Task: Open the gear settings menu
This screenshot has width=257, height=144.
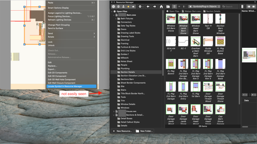Action: pos(141,6)
